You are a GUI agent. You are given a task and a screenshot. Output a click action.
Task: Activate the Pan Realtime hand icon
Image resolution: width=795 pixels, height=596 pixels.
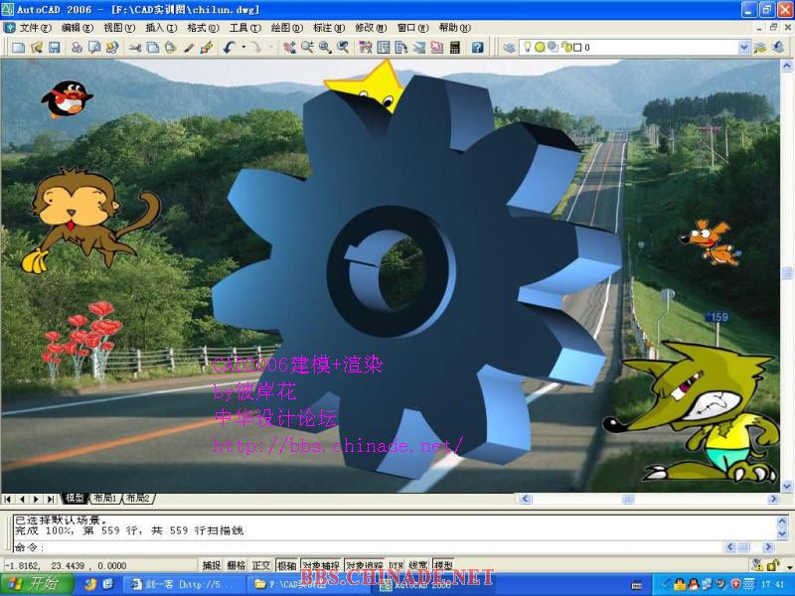tap(289, 47)
